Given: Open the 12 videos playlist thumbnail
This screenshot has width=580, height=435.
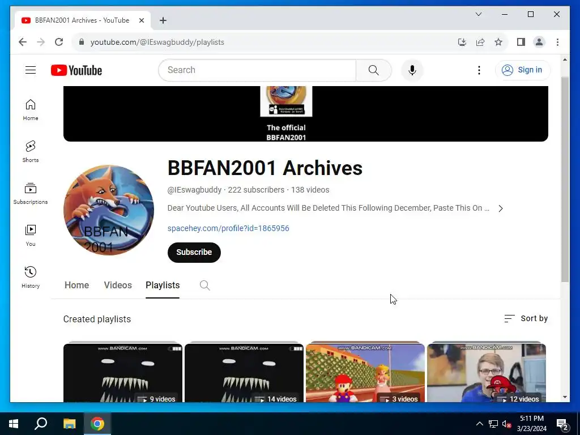Looking at the screenshot, I should pyautogui.click(x=487, y=373).
